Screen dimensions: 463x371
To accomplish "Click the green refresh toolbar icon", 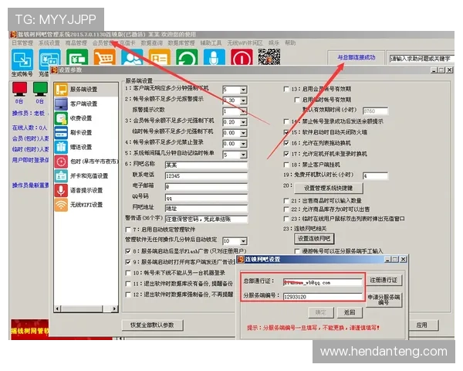I will [187, 57].
